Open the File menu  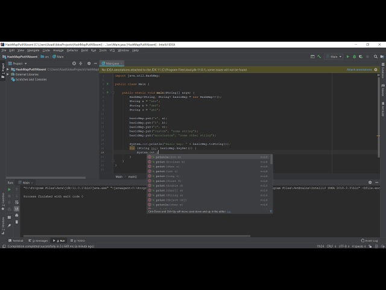[x=4, y=50]
